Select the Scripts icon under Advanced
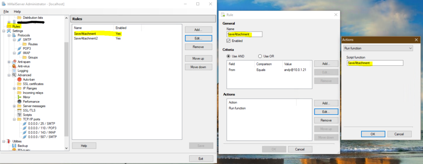This screenshot has width=423, height=164. click(19, 115)
